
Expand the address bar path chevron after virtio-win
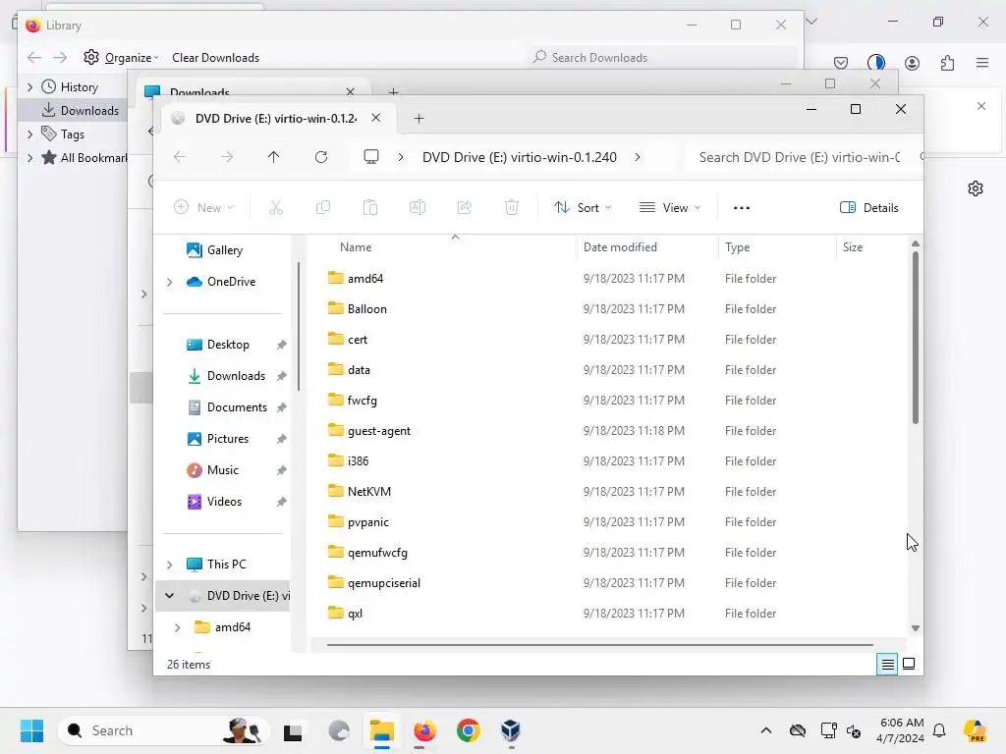coord(637,157)
